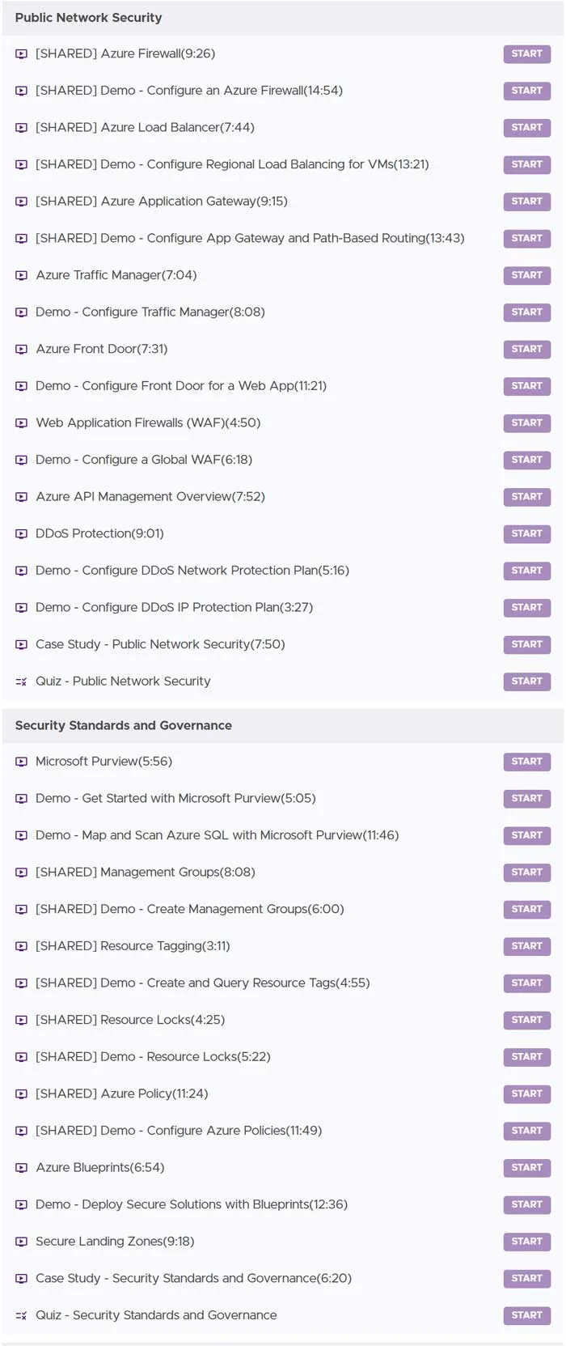Open lesson title Azure API Management Overview(7:52)

point(150,497)
